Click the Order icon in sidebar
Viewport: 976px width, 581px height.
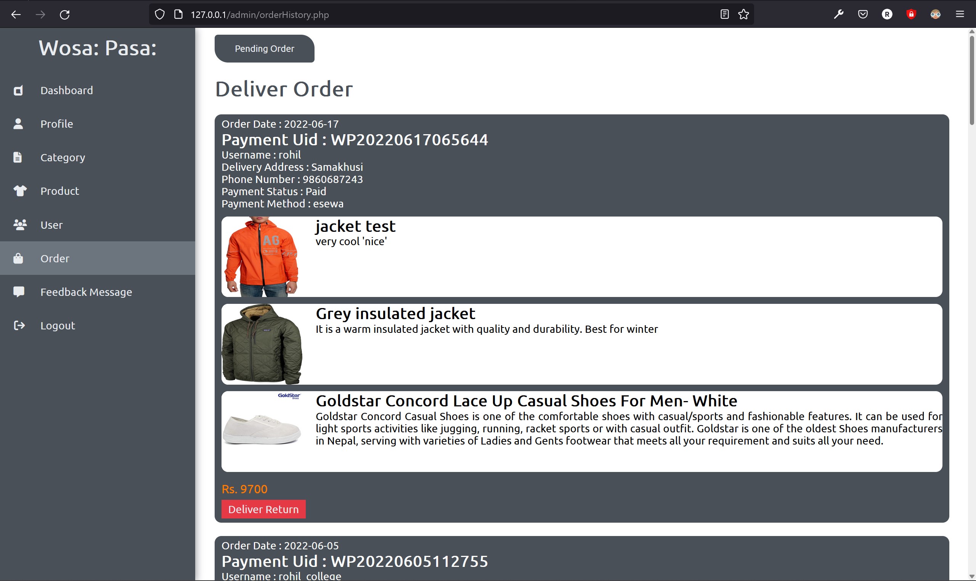[x=18, y=258]
